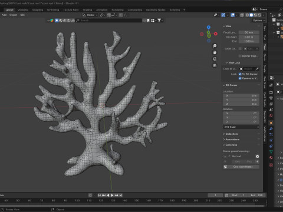The width and height of the screenshot is (283, 212).
Task: Click the eyedropper next to Lock to Object
Action: [257, 69]
